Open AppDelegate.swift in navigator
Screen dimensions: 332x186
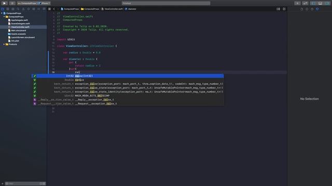pyautogui.click(x=19, y=20)
